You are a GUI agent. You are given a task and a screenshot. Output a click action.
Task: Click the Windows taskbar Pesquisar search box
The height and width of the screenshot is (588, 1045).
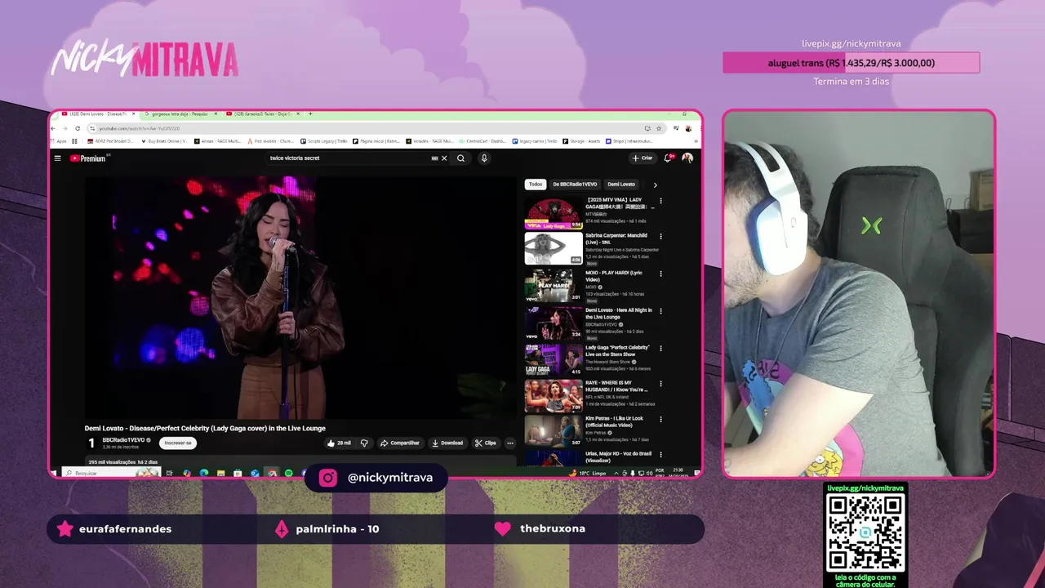point(111,473)
